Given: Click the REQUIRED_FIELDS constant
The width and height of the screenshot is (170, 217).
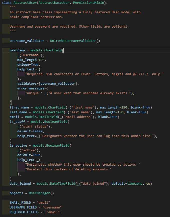Looking at the screenshot, I should (24, 212).
